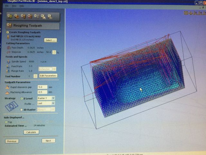Click the Spindle Speed icon
Screen dimensions: 206x155
tap(8, 61)
